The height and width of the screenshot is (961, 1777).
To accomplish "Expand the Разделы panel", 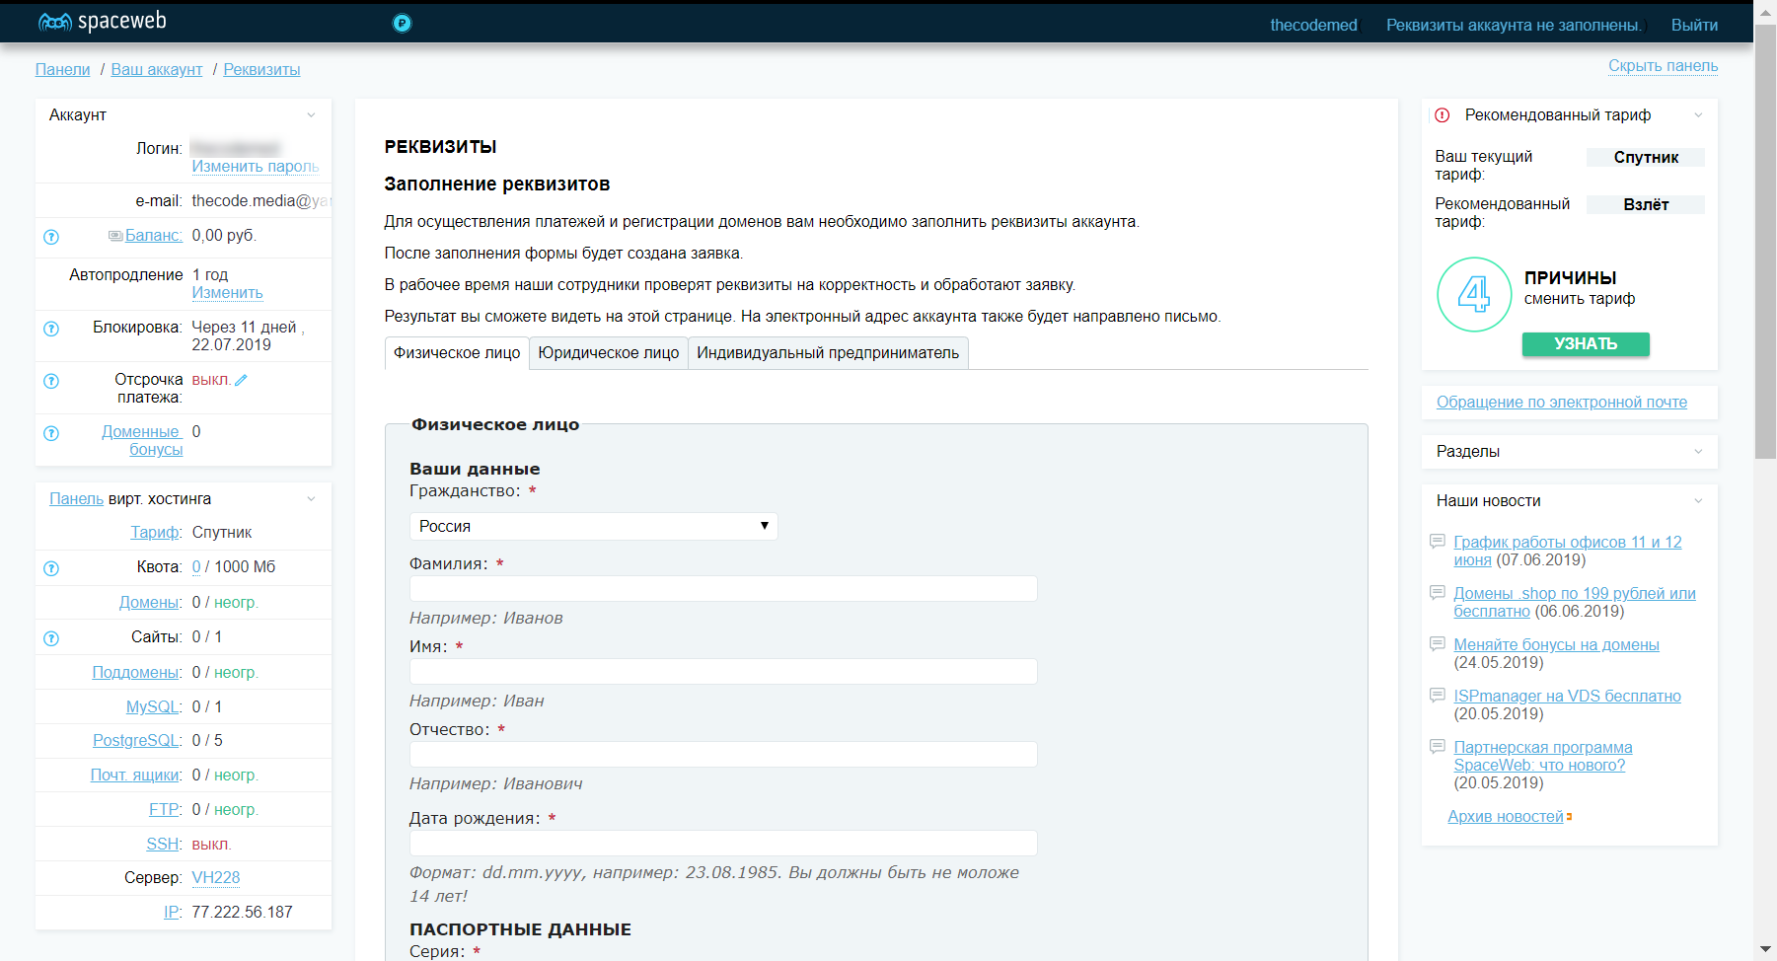I will (x=1697, y=452).
